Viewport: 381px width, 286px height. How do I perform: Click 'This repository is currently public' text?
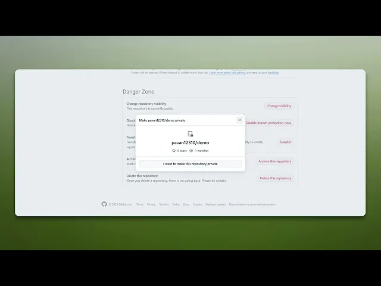150,108
